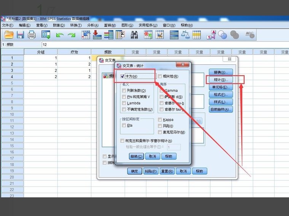Click the 统计(S)... button
Viewport: 289px width, 216px height.
pyautogui.click(x=221, y=80)
